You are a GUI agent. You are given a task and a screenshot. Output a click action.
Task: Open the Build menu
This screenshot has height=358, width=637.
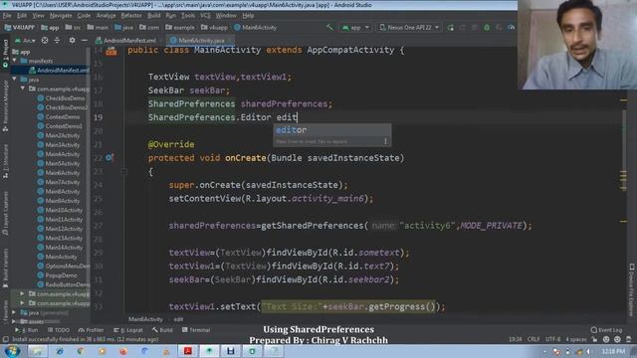point(153,16)
